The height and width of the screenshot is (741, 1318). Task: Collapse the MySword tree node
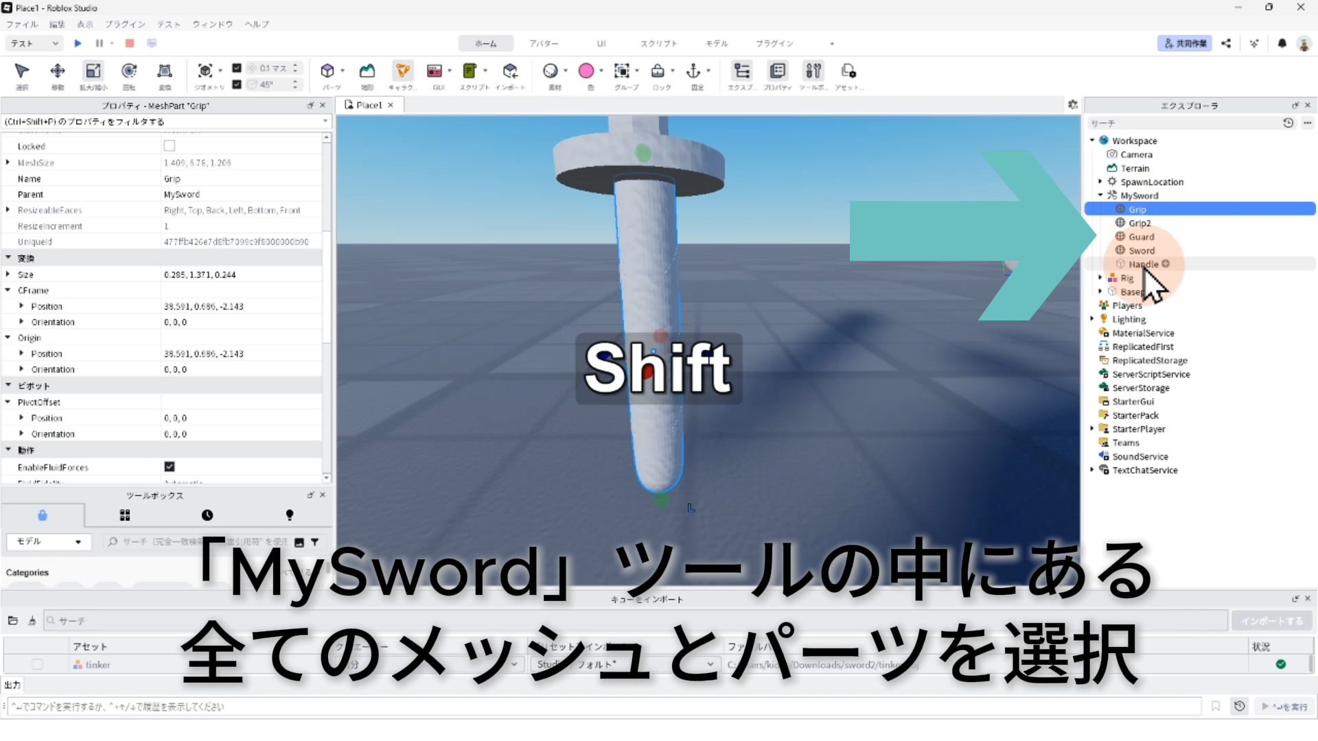pos(1100,196)
